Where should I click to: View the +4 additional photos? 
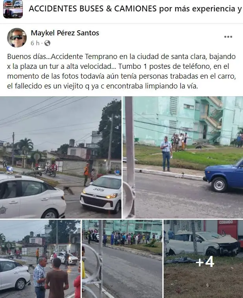(205, 262)
